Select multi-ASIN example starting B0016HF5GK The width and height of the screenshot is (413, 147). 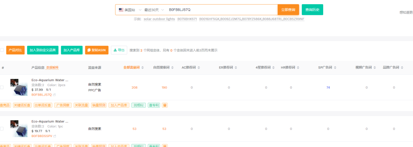click(252, 19)
